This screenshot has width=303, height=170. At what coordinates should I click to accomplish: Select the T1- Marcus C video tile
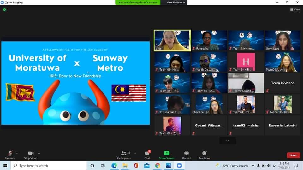(172, 104)
